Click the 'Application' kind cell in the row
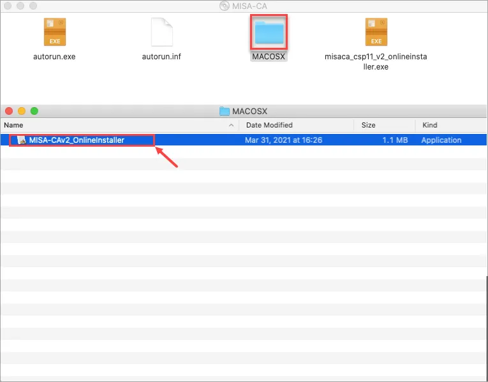The image size is (488, 382). tap(441, 140)
